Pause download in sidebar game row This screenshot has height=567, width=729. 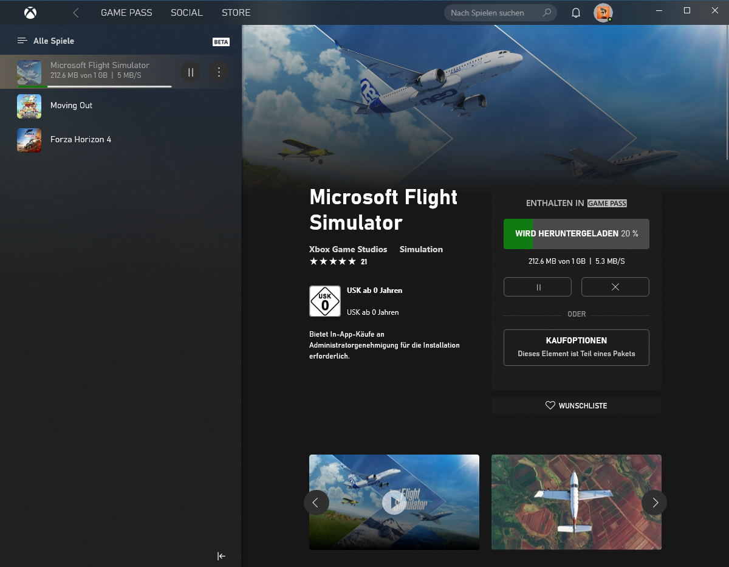191,72
